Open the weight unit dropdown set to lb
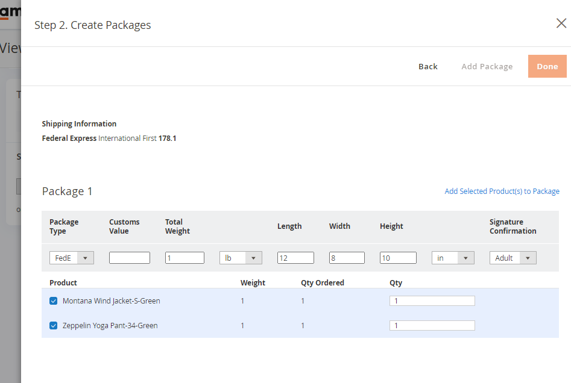Viewport: 571px width, 383px height. click(240, 257)
